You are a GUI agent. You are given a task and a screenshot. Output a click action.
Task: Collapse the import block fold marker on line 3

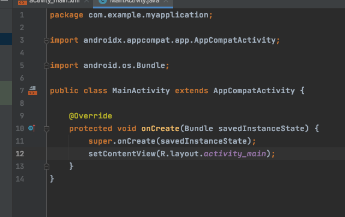pos(46,40)
